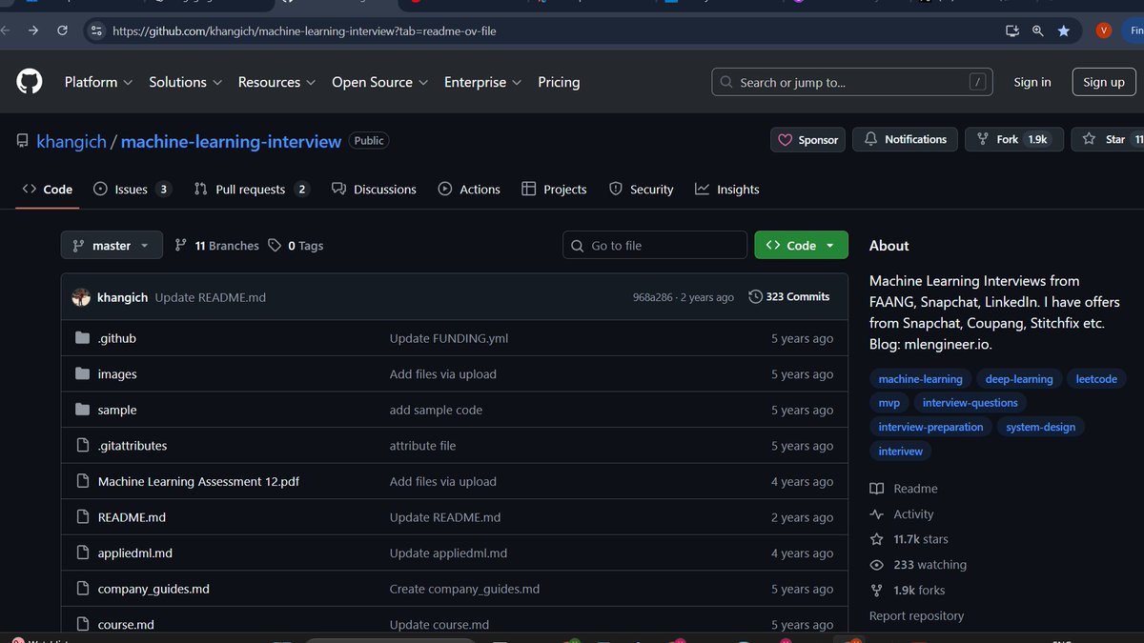The height and width of the screenshot is (643, 1144).
Task: Click the images folder icon
Action: coord(82,374)
